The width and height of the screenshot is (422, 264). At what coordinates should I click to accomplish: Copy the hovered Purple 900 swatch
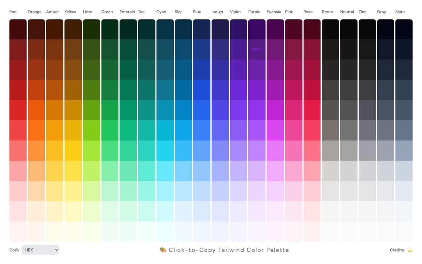point(257,49)
